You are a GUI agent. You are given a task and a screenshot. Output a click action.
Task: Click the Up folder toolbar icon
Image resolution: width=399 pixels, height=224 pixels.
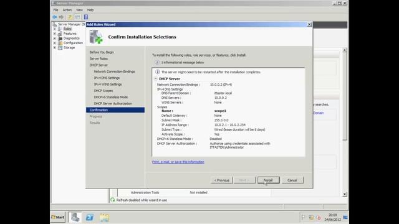[70, 17]
